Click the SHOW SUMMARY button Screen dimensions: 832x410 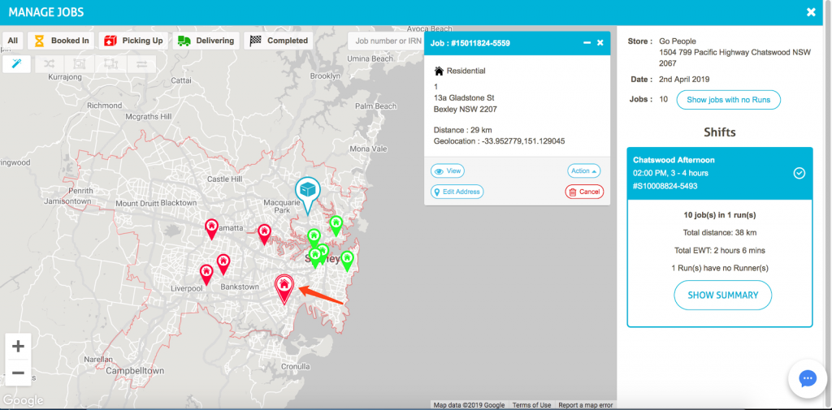point(722,295)
